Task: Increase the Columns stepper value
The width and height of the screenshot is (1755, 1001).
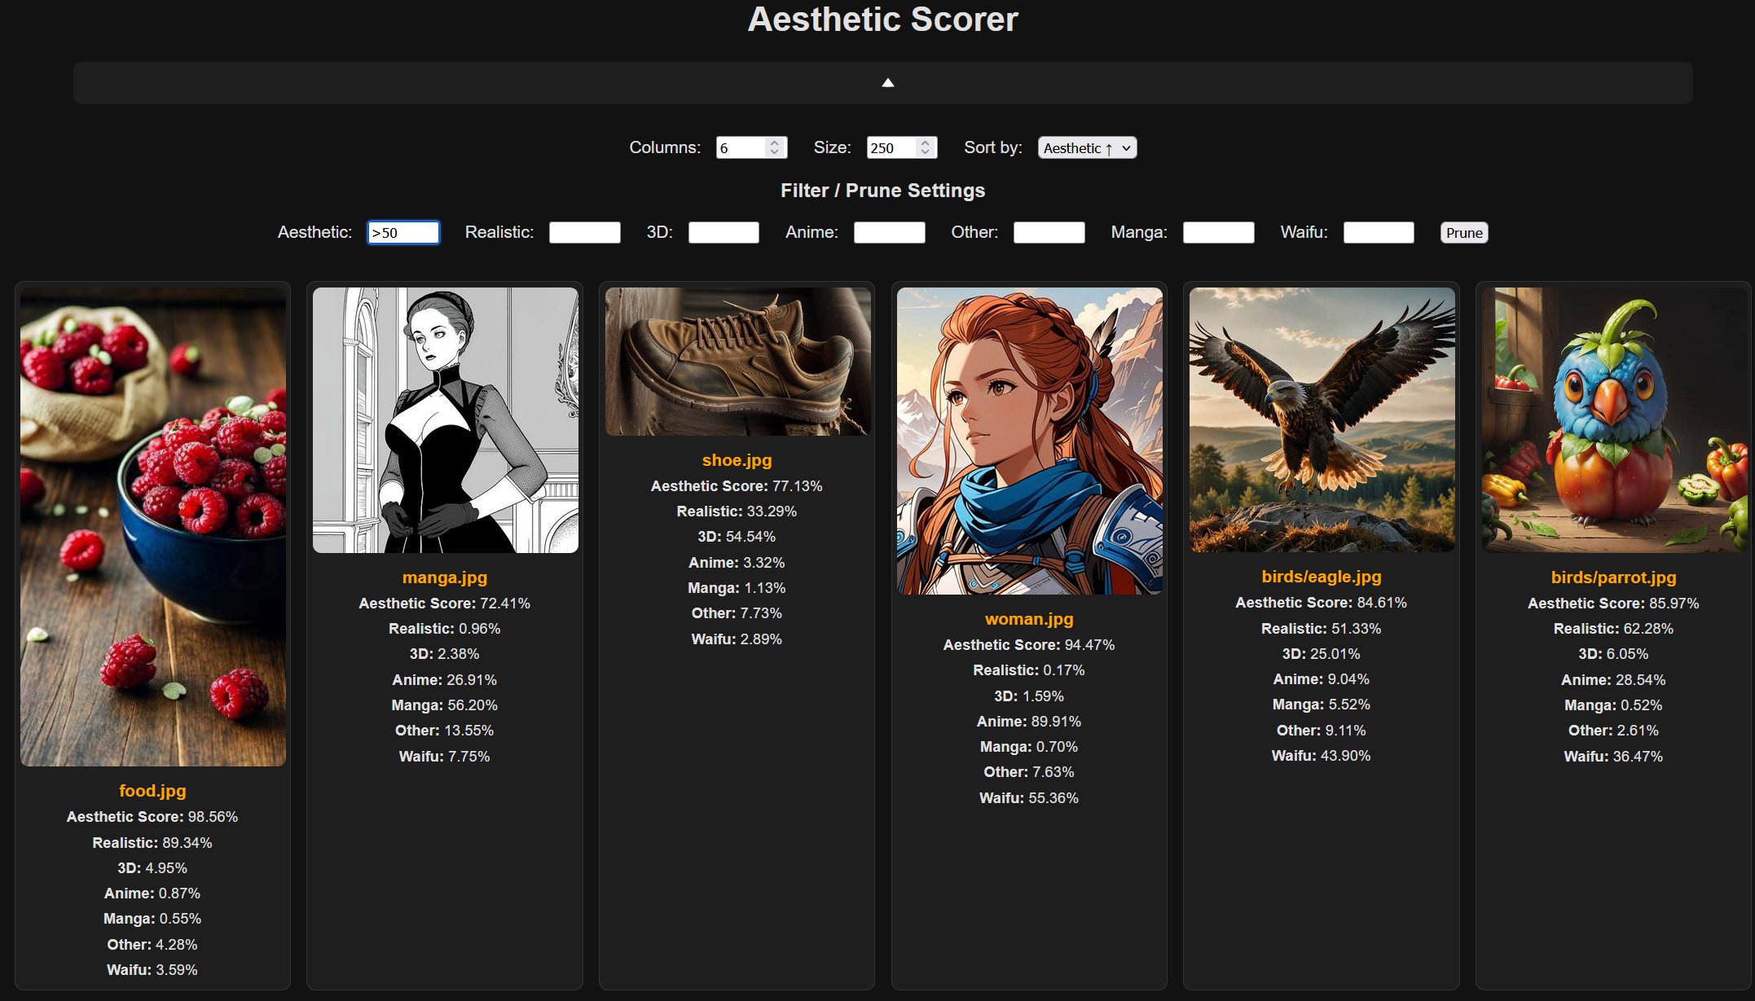Action: click(775, 143)
